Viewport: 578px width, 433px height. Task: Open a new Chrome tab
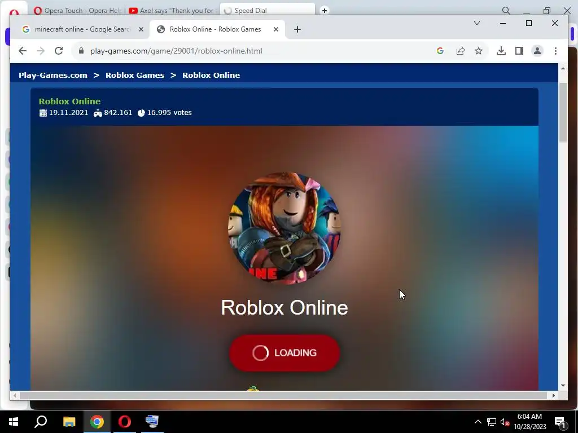(x=297, y=29)
